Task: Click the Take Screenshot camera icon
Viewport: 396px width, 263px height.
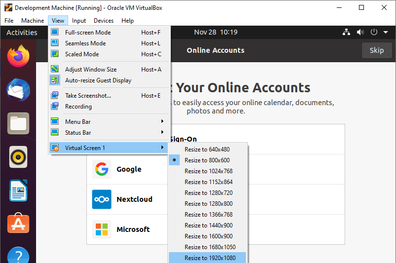Action: 54,95
